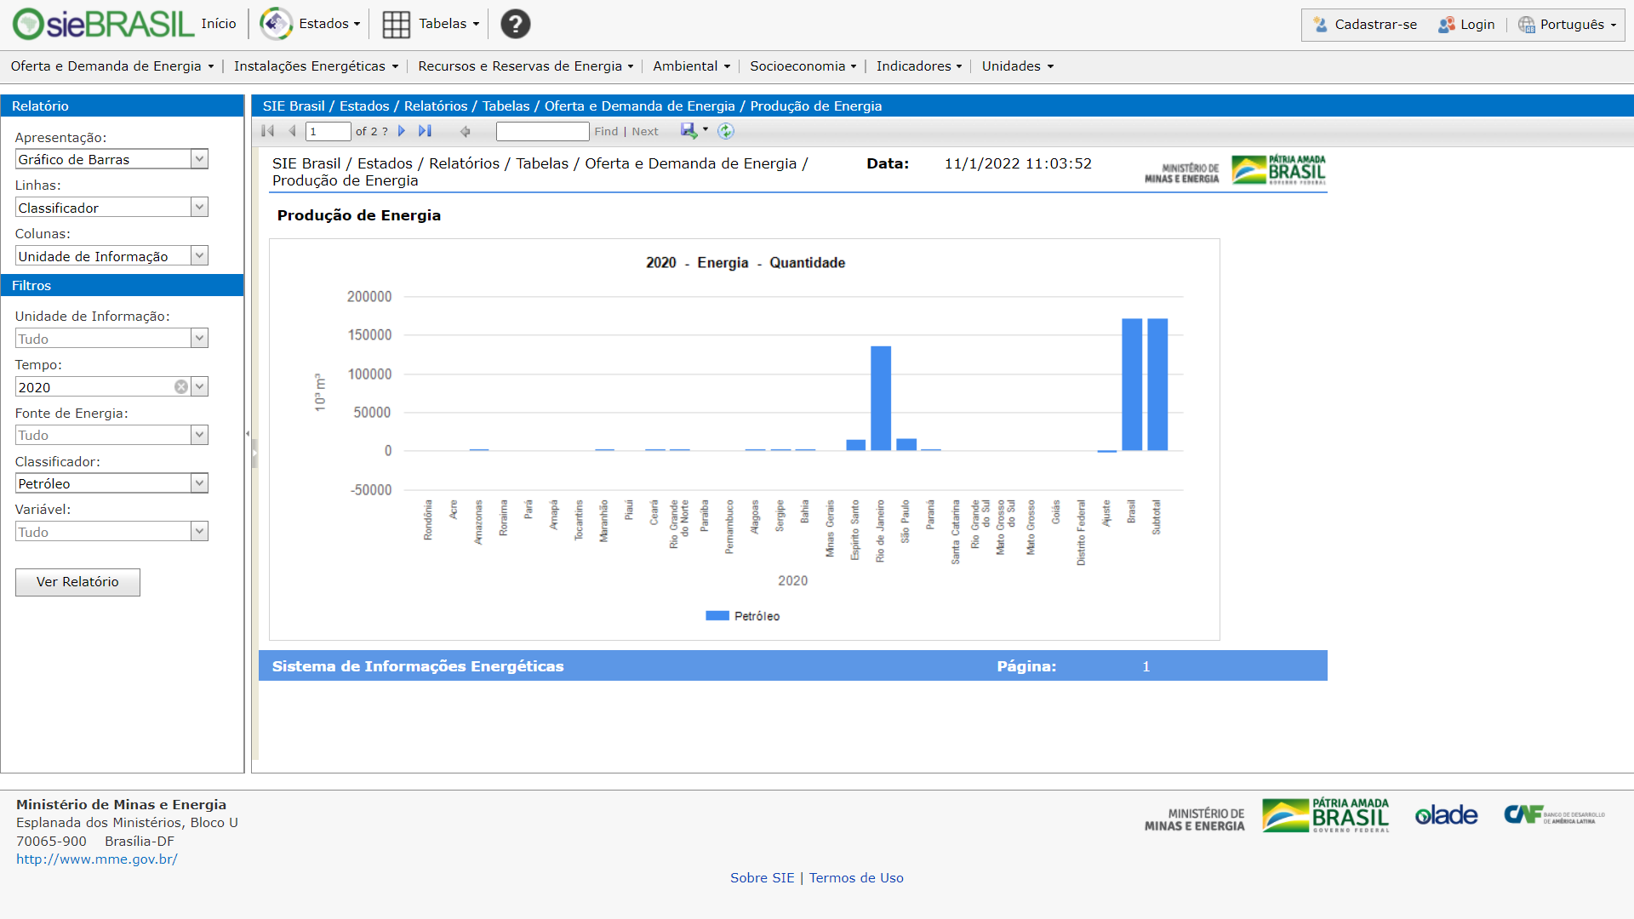Viewport: 1634px width, 919px height.
Task: Click the export save disk icon
Action: [x=688, y=130]
